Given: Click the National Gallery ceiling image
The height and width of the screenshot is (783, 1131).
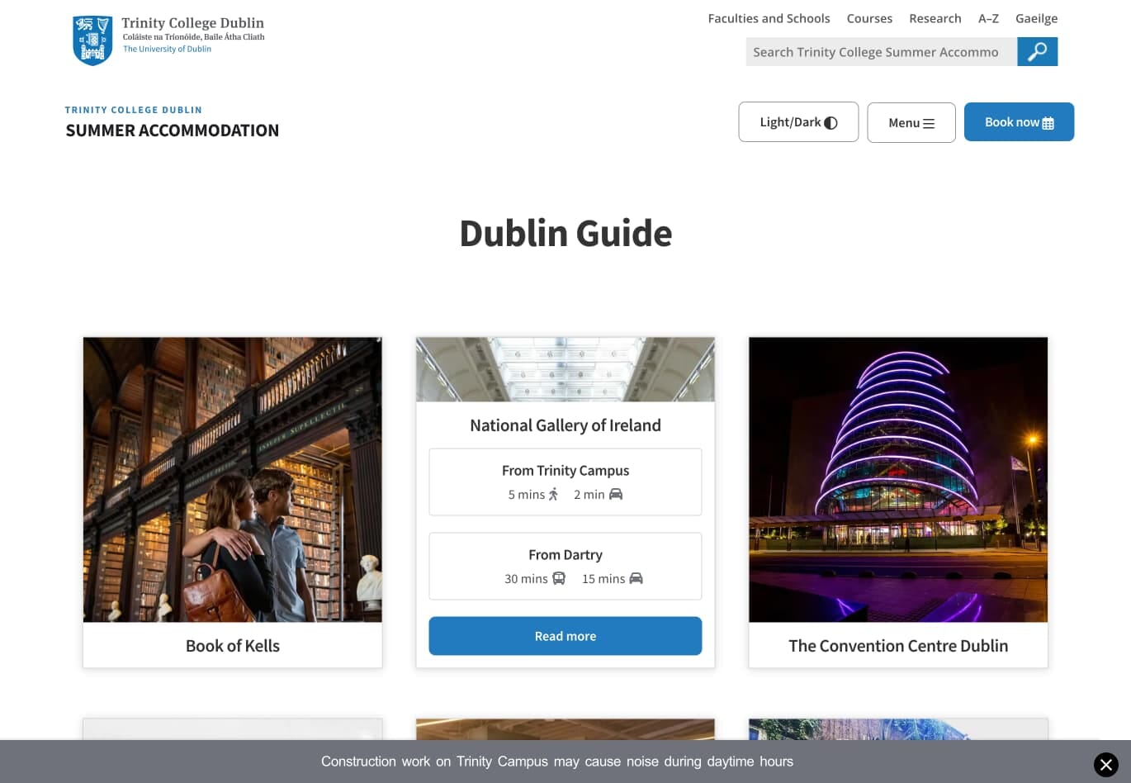Looking at the screenshot, I should [565, 369].
